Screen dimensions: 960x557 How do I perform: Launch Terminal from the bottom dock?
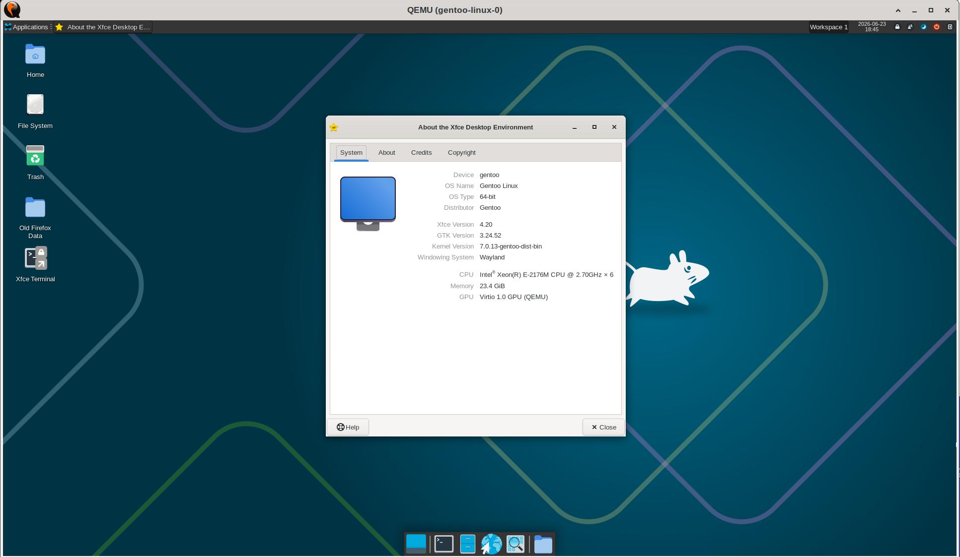click(444, 544)
